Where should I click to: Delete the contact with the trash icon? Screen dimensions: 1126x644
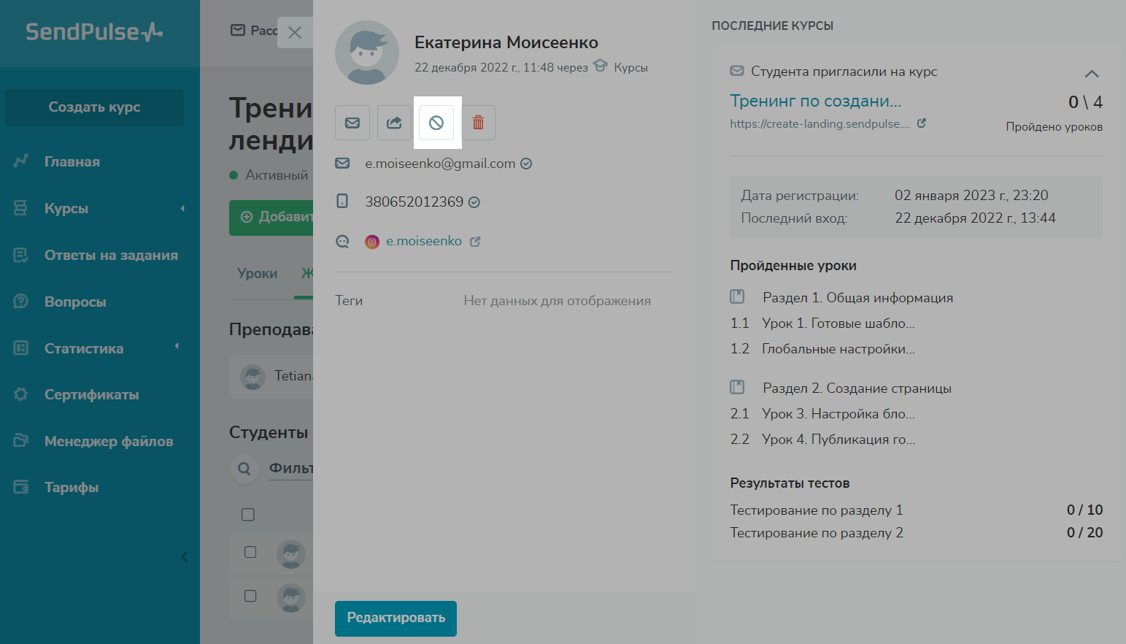click(479, 123)
